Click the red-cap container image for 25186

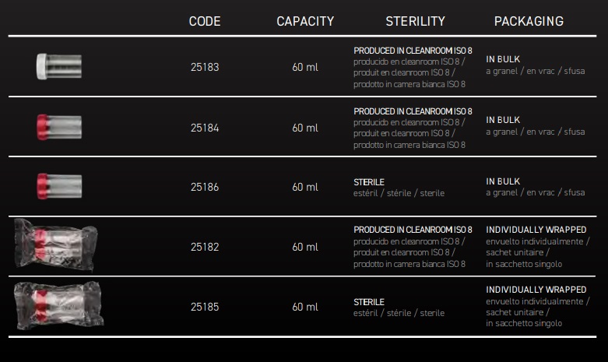[58, 187]
